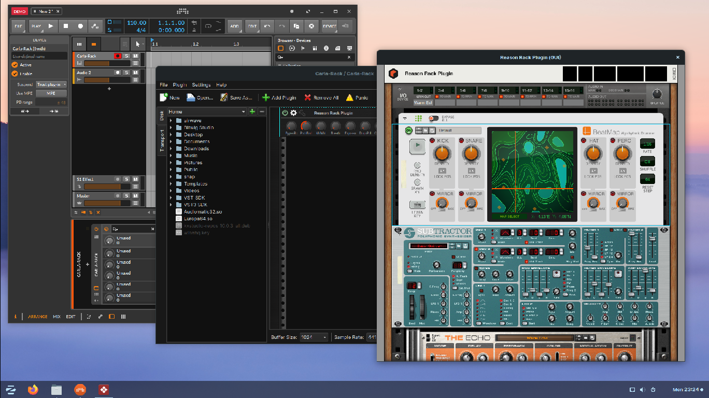The height and width of the screenshot is (398, 709).
Task: Clear the Browser search field with X
Action: click(x=349, y=57)
